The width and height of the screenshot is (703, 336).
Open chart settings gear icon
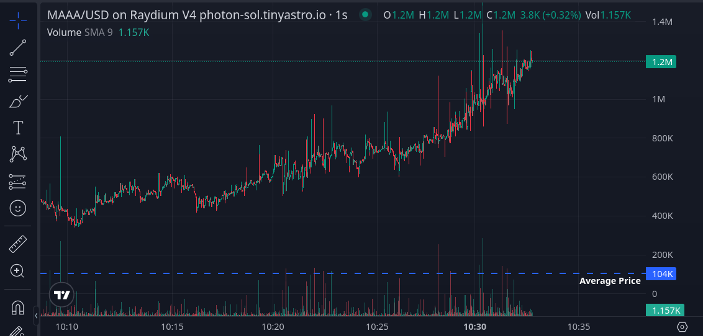point(682,327)
